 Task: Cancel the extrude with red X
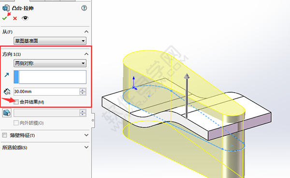click(x=15, y=18)
